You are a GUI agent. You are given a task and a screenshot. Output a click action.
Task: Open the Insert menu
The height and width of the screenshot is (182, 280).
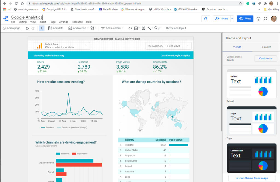click(43, 22)
